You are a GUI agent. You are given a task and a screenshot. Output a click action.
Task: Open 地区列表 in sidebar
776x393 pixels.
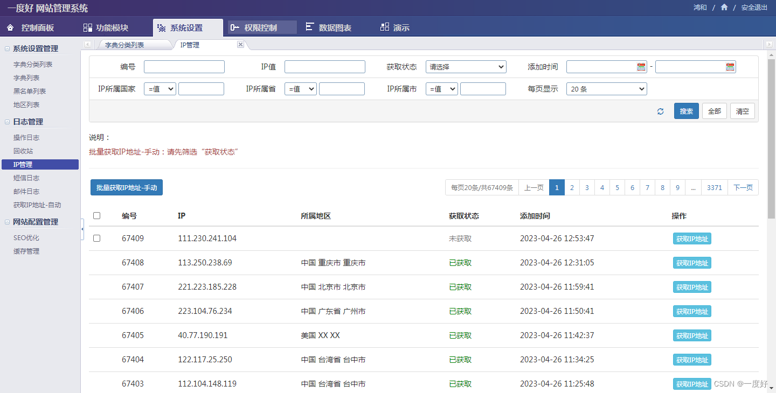point(26,105)
